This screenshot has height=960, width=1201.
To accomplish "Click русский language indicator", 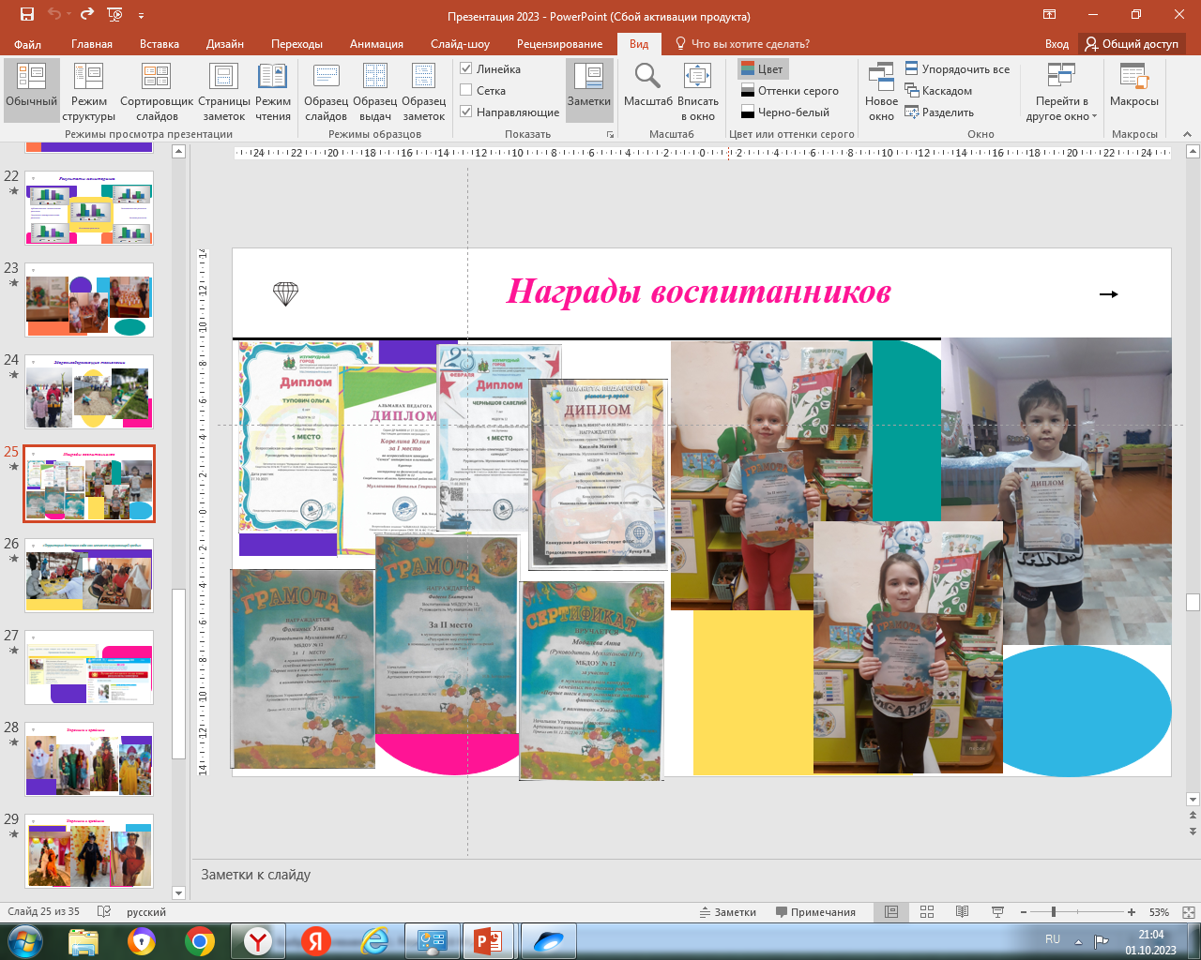I will click(146, 912).
